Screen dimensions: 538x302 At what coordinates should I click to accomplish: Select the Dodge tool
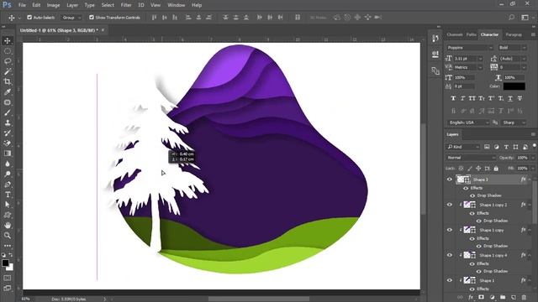(x=8, y=174)
